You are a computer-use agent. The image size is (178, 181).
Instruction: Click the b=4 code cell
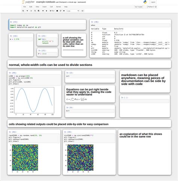[x=90, y=111]
